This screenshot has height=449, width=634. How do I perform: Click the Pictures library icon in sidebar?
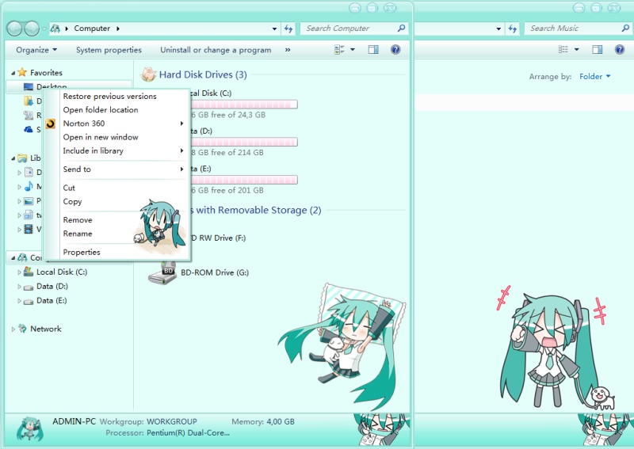29,201
